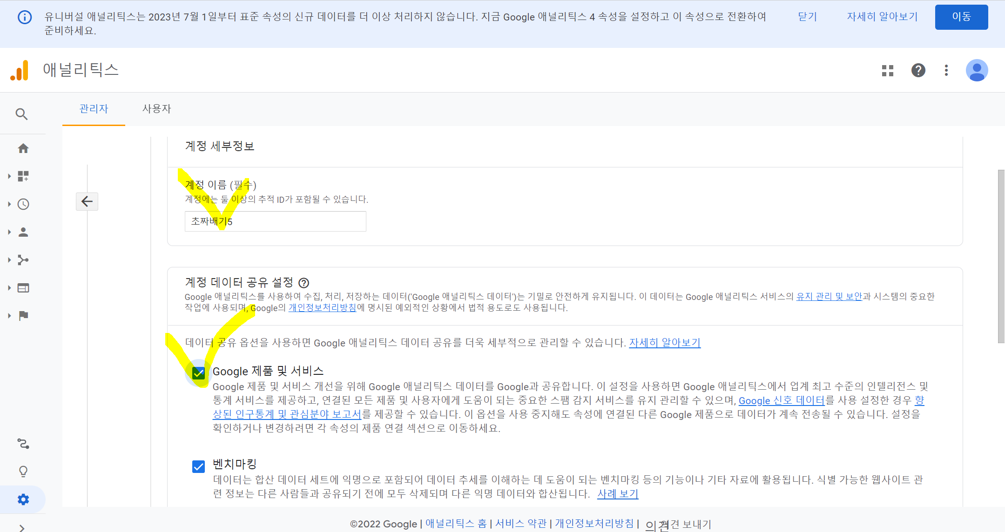Click the 계정 이름 input field
Screen dimensions: 1005x532
276,221
